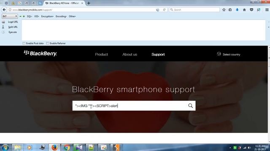Close the BlackBerry KEYone tab
270x151 pixels.
(x=82, y=3)
